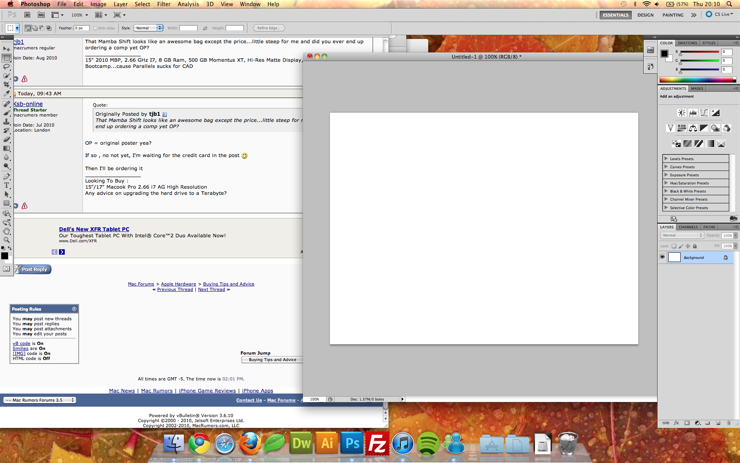Click the foreground color swatch in toolbox
The height and width of the screenshot is (463, 740).
(x=5, y=256)
